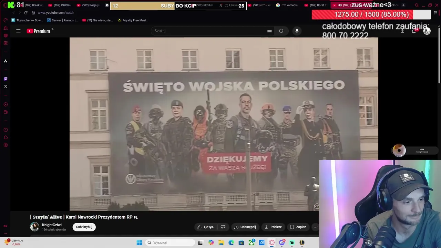
Task: Open the KnightCziwi channel avatar
Action: 34,227
